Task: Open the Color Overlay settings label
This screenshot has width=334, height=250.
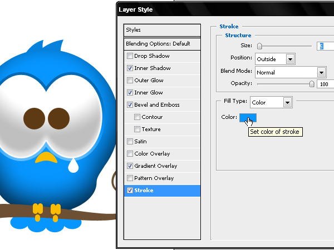Action: pyautogui.click(x=152, y=154)
